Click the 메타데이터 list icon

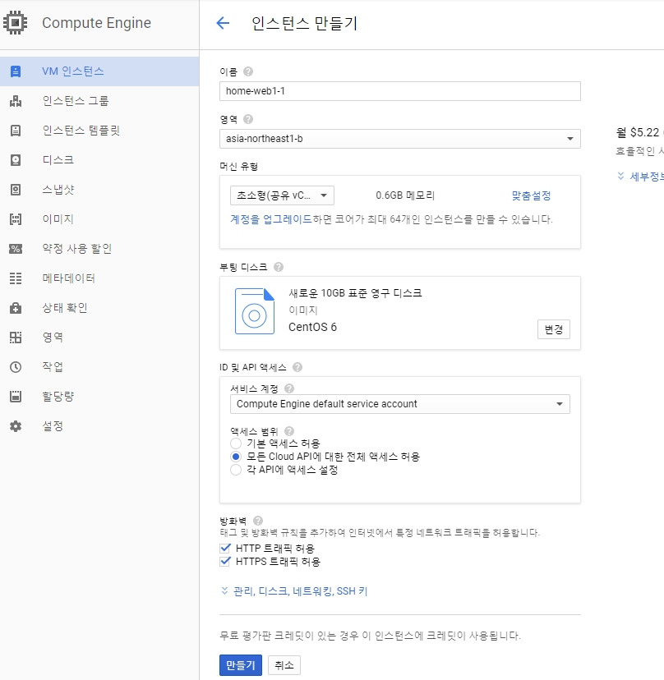pos(16,278)
